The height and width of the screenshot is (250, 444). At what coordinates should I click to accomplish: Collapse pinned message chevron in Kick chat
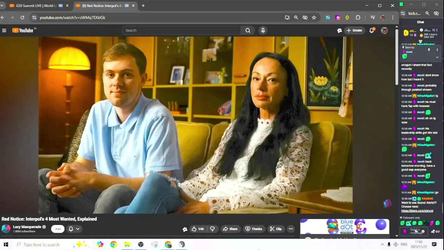(x=437, y=57)
